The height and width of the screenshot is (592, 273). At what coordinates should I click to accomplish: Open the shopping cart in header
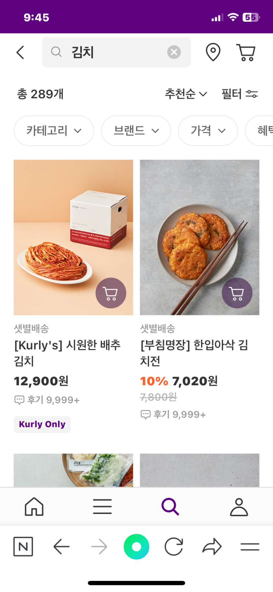245,52
